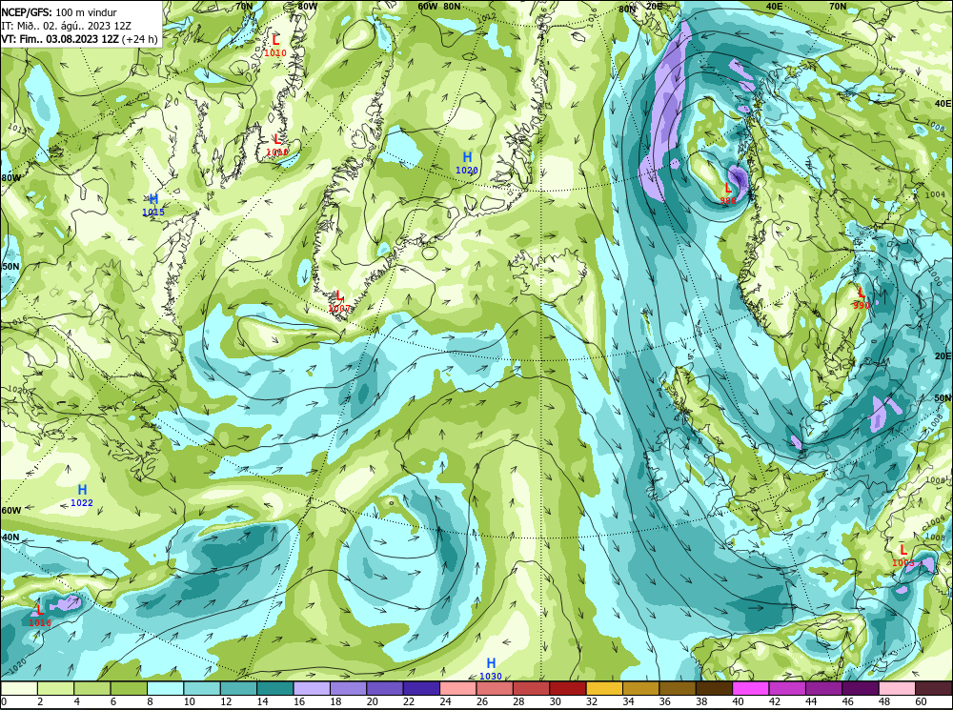
Task: Click the H 1022 high pressure marker
Action: tap(82, 496)
